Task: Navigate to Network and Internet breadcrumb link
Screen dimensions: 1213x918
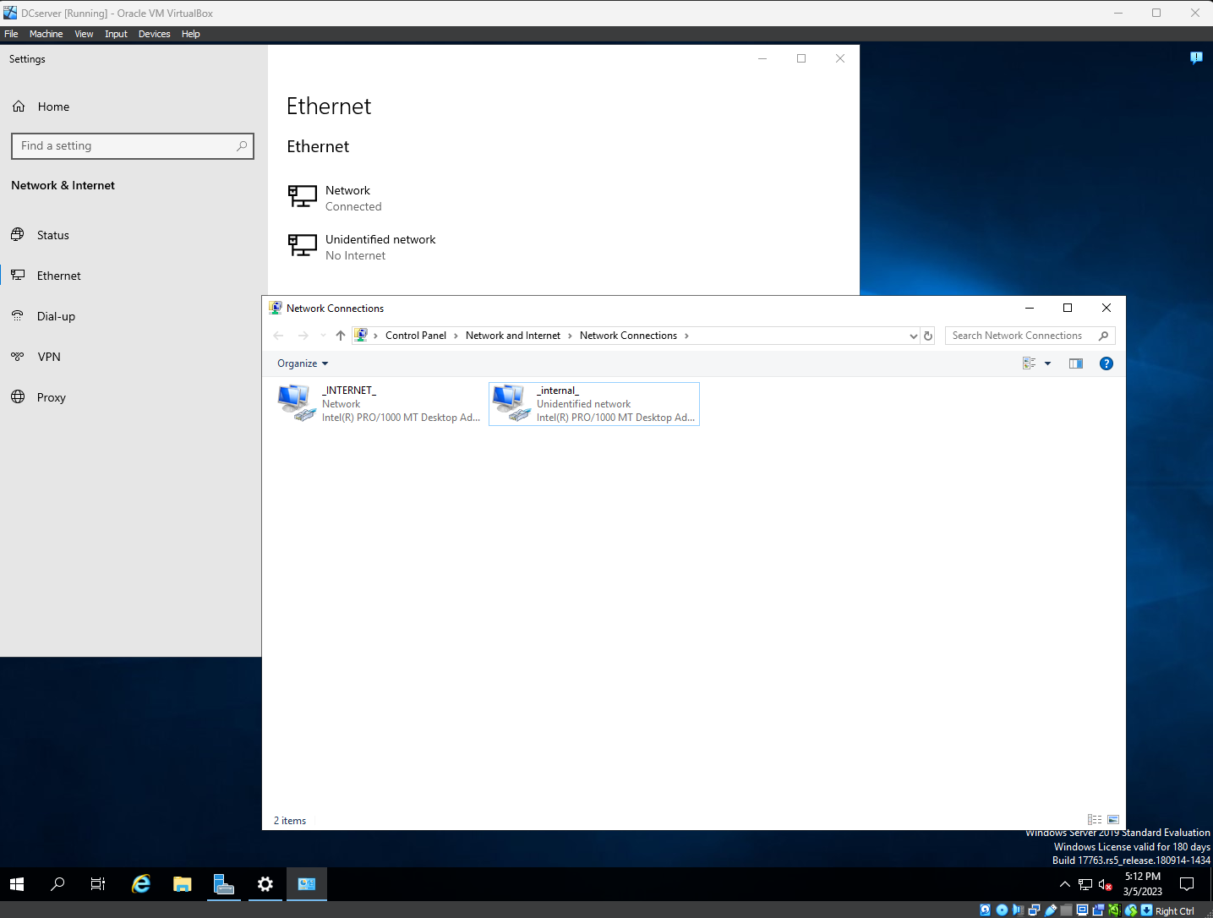Action: [x=512, y=335]
